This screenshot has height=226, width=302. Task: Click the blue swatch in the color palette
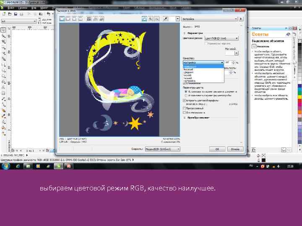[299, 86]
